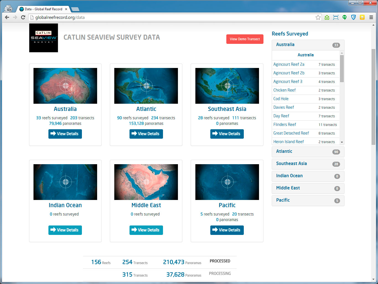
Task: Open View Details for Pacific
Action: (x=227, y=230)
